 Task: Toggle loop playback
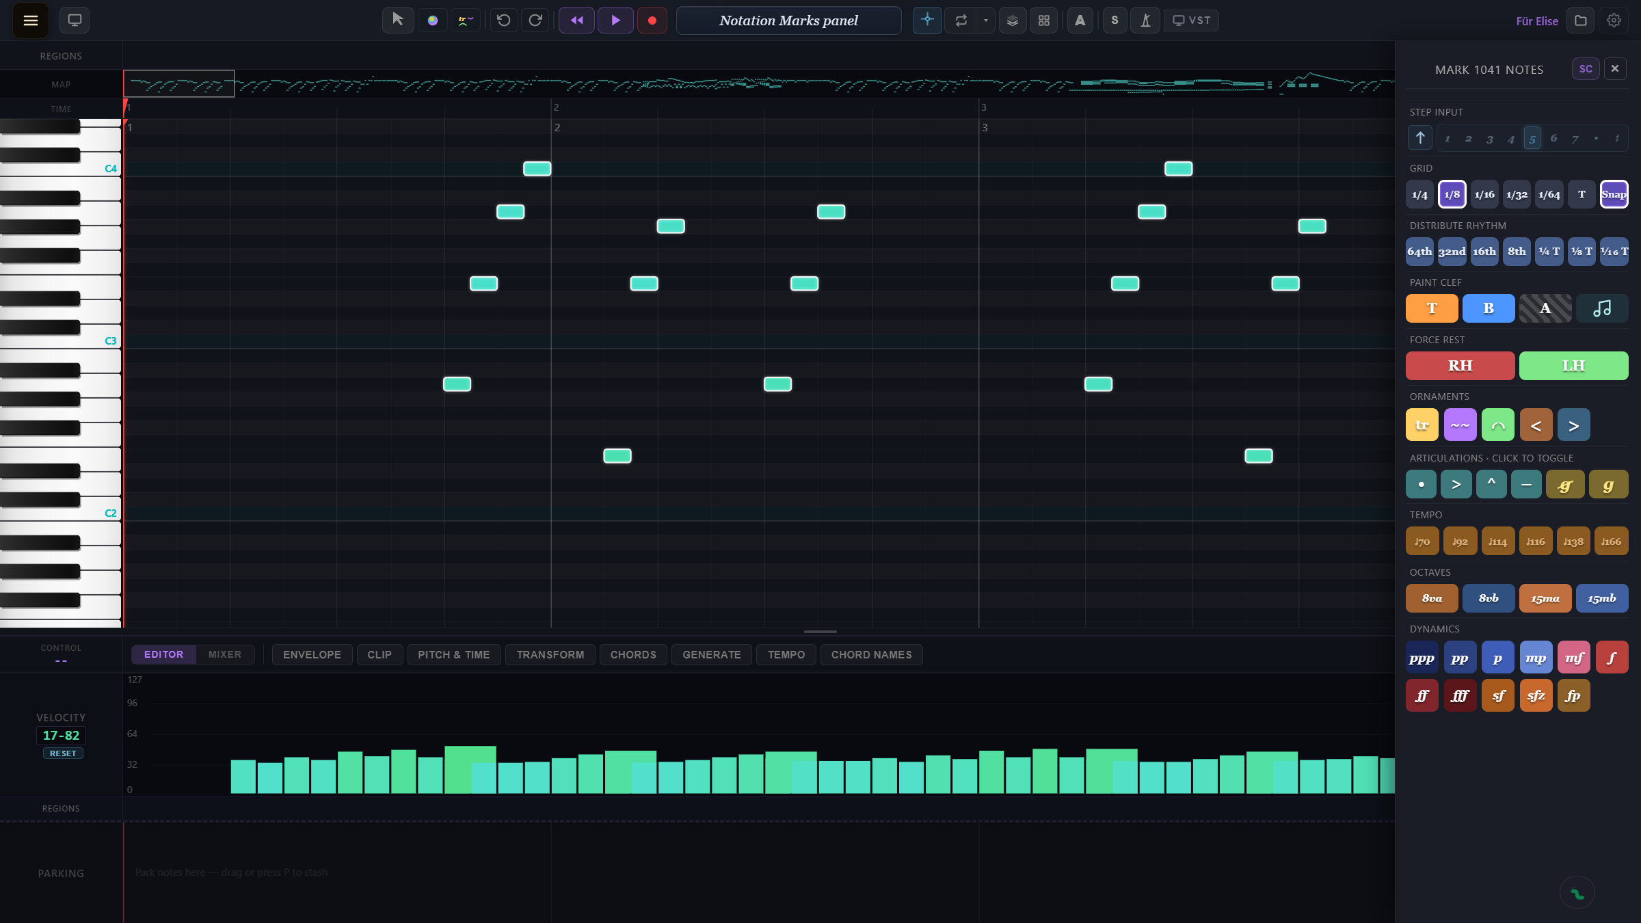click(961, 21)
